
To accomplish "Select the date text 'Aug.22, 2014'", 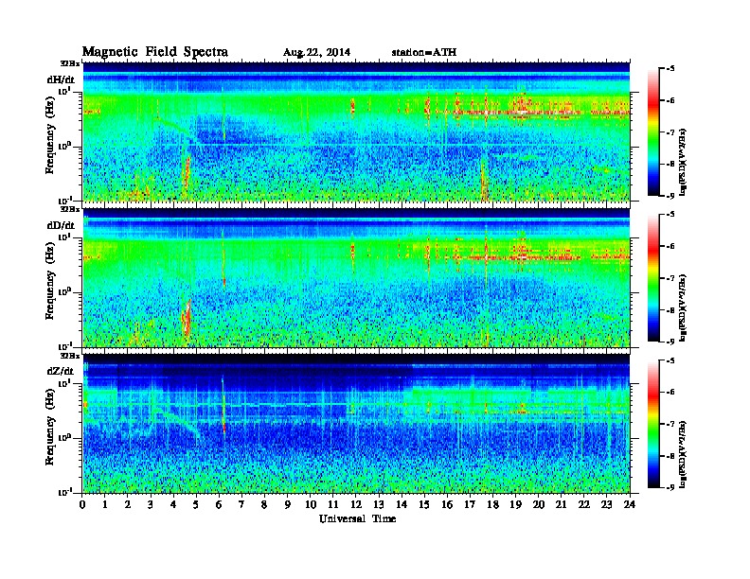I will pyautogui.click(x=316, y=53).
